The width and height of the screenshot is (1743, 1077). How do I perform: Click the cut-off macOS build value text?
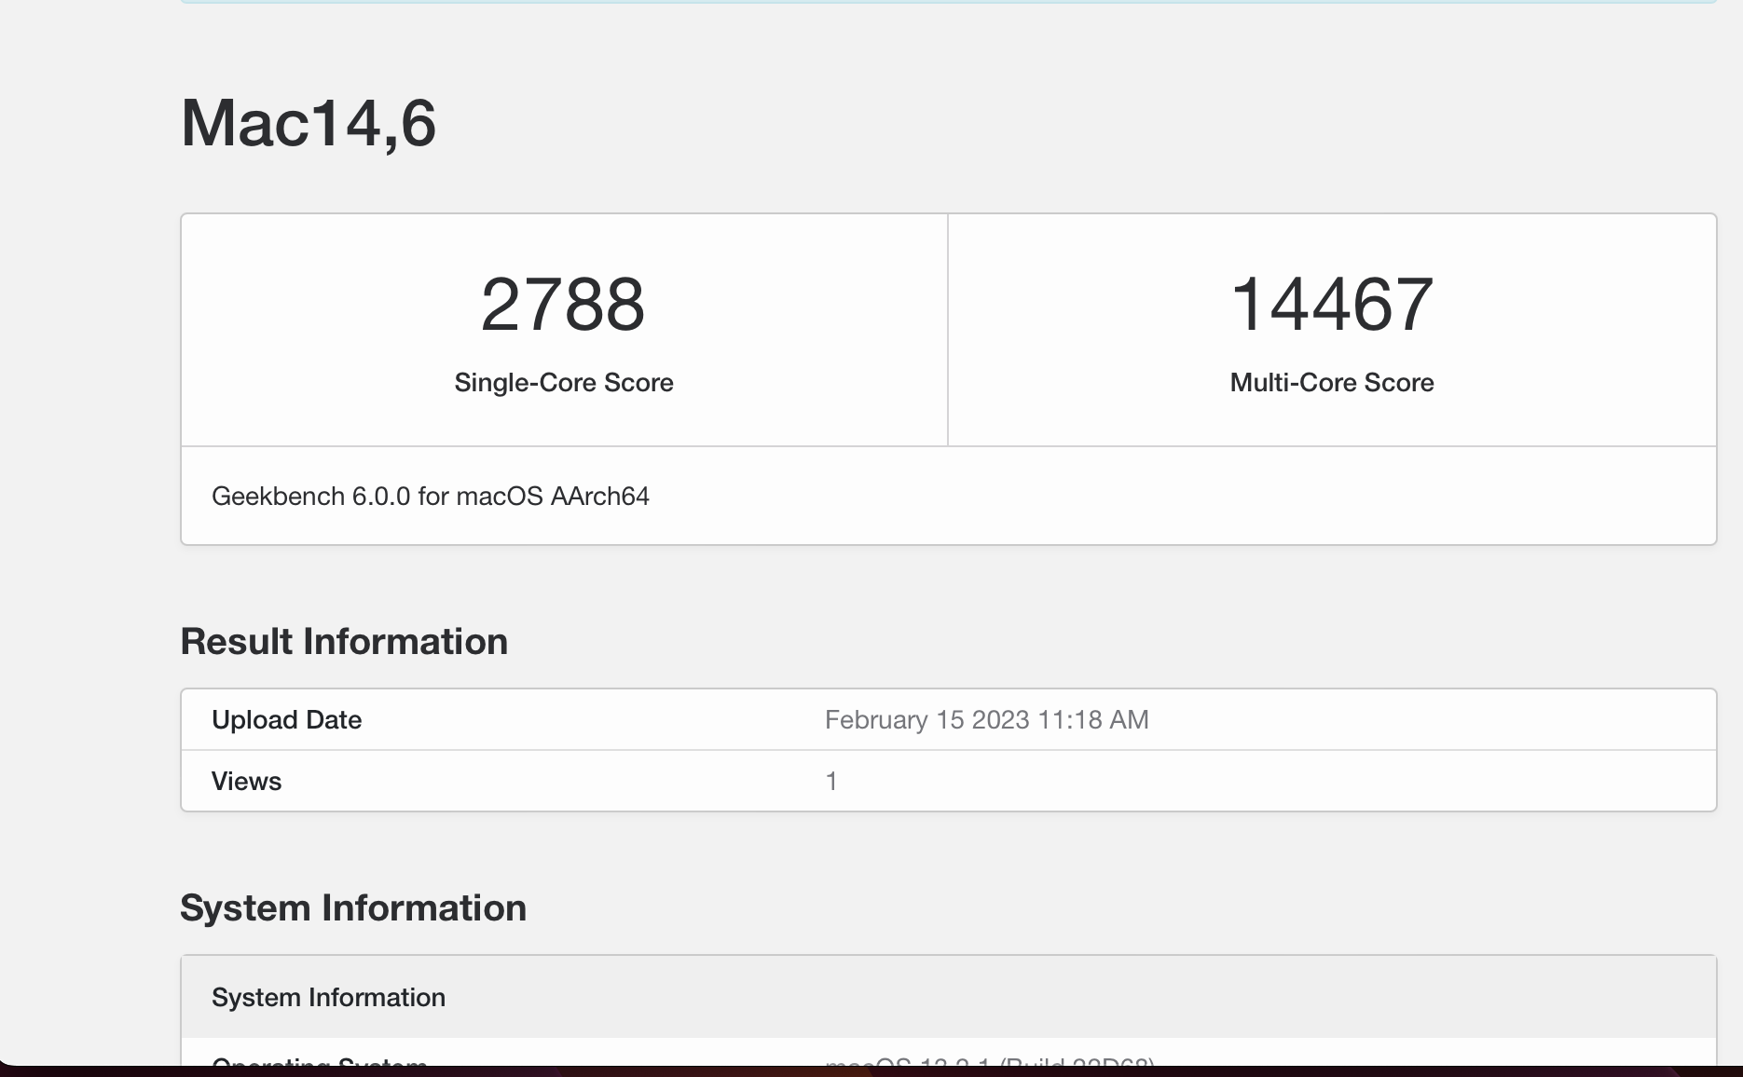[x=990, y=1061]
